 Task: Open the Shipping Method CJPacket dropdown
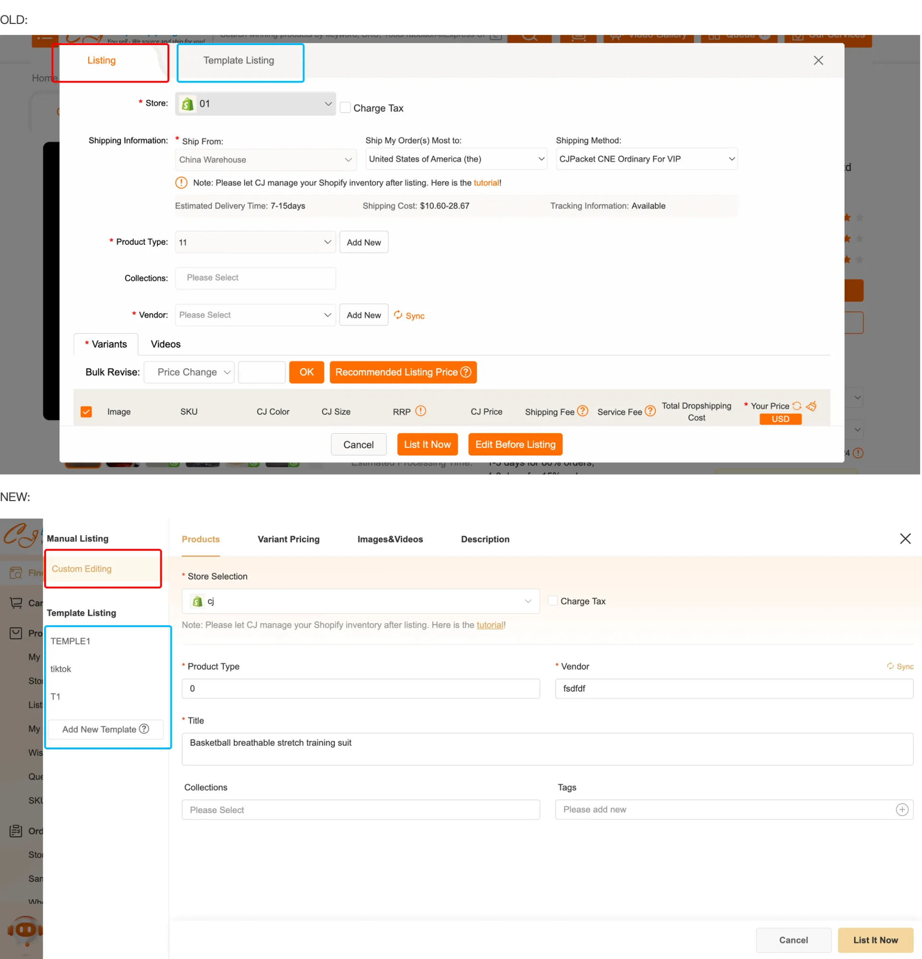(x=646, y=159)
